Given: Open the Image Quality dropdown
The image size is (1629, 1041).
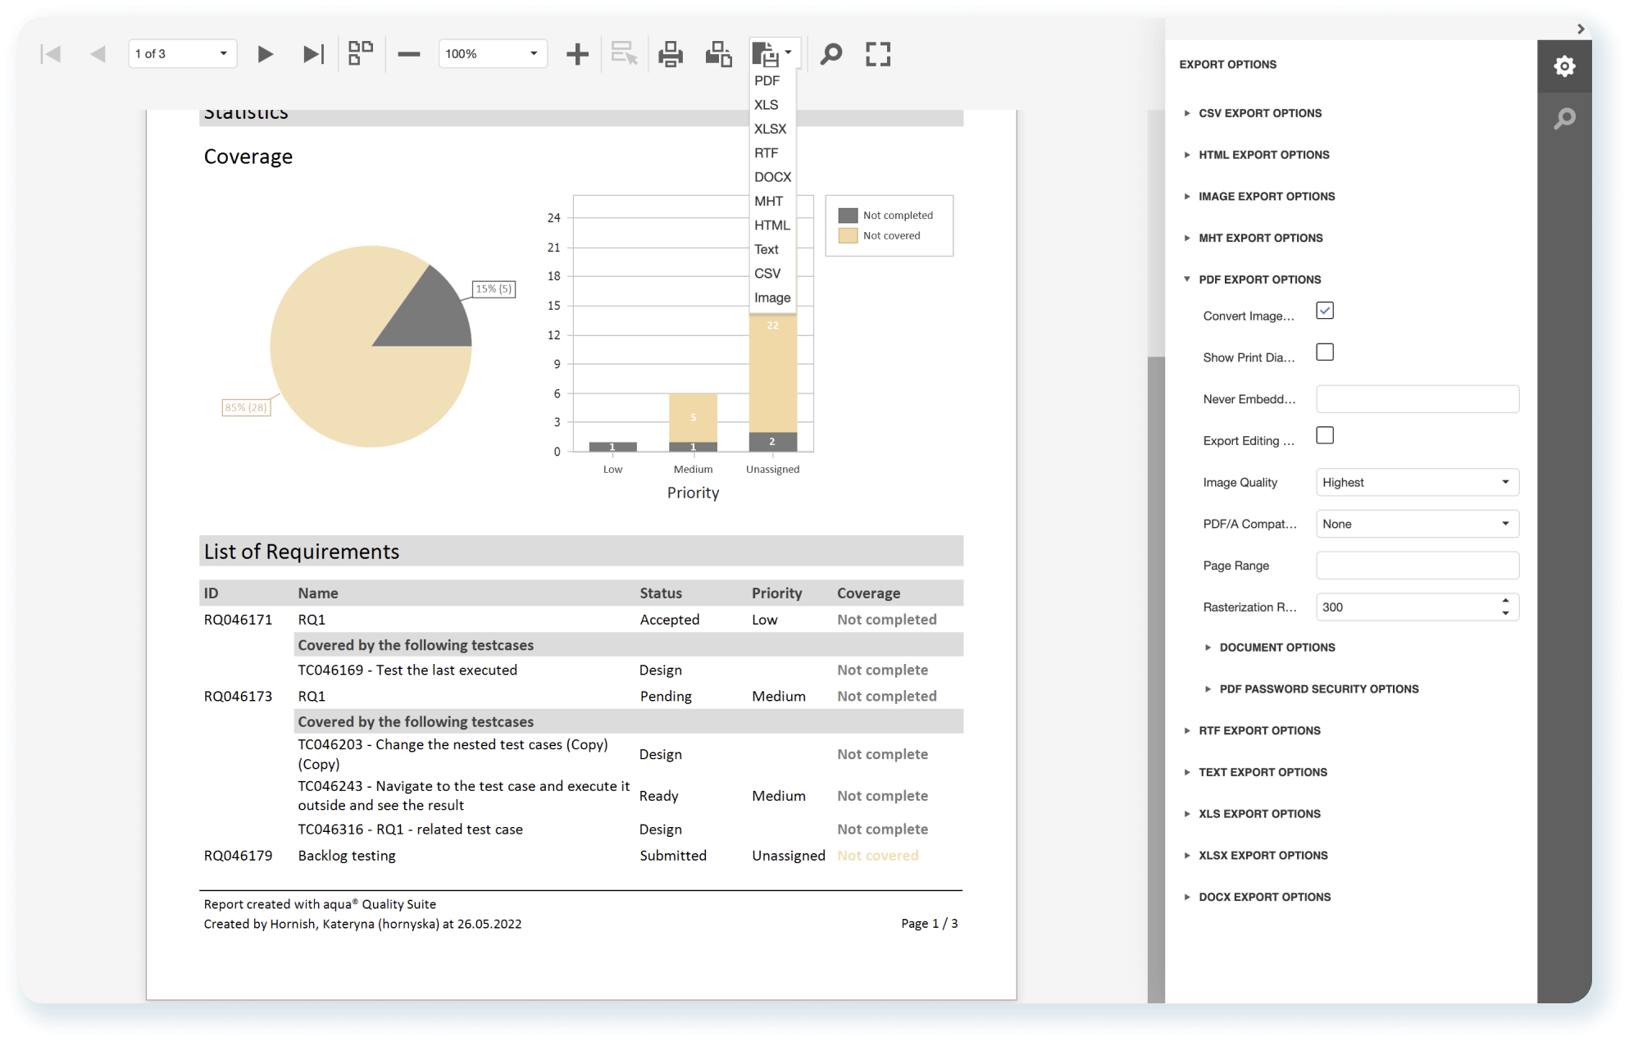Looking at the screenshot, I should coord(1416,482).
